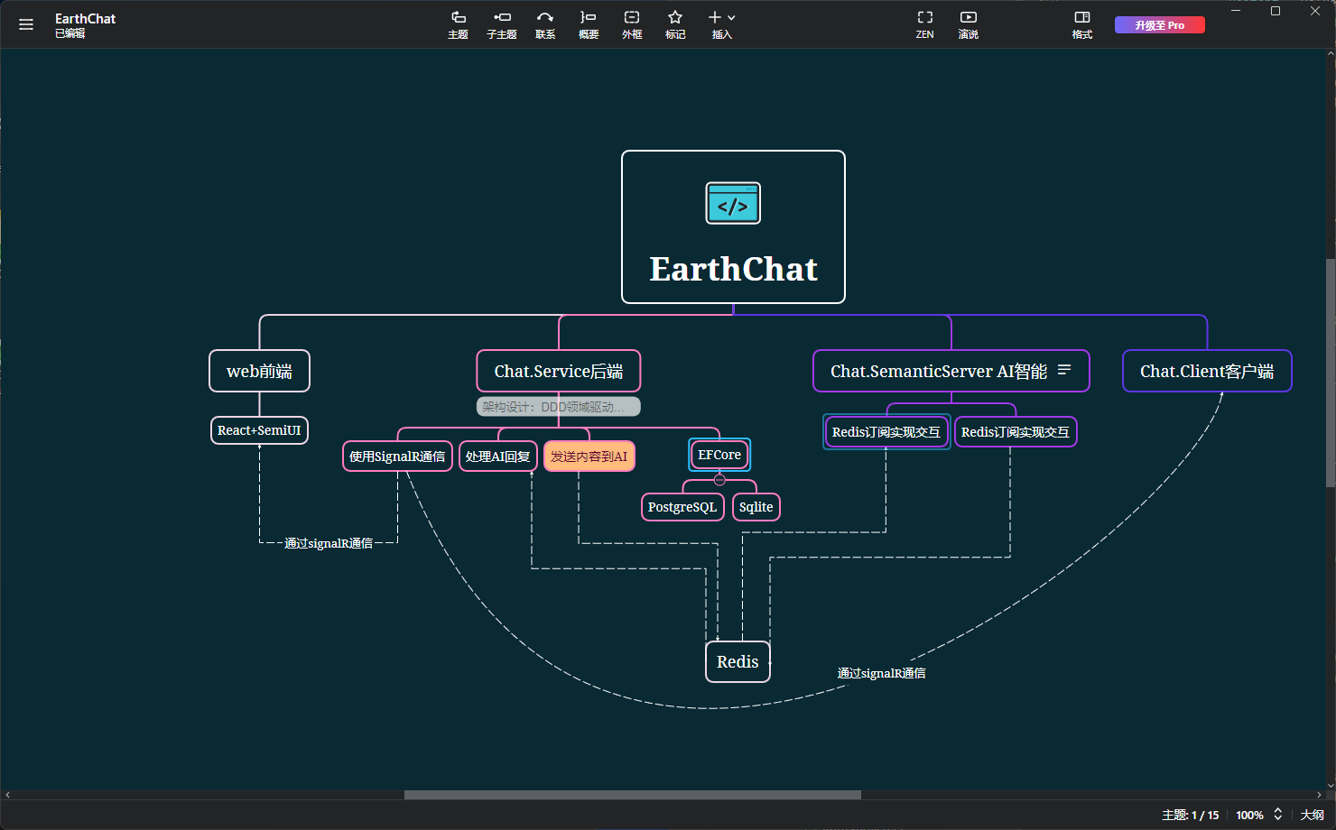1336x830 pixels.
Task: Start presentation with 演说 button
Action: click(969, 24)
